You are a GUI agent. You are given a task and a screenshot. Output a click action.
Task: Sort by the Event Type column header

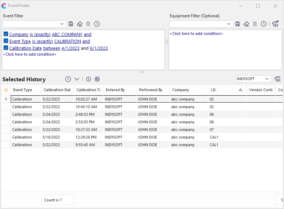click(22, 90)
